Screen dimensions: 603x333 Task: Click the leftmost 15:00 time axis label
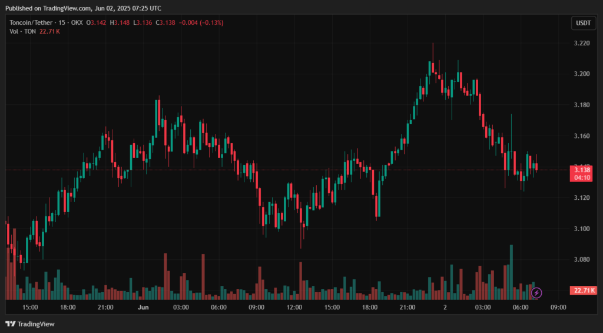(x=30, y=307)
